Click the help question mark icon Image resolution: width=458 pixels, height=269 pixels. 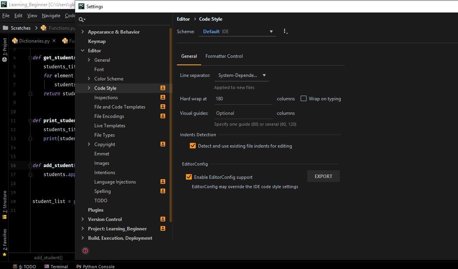85,251
